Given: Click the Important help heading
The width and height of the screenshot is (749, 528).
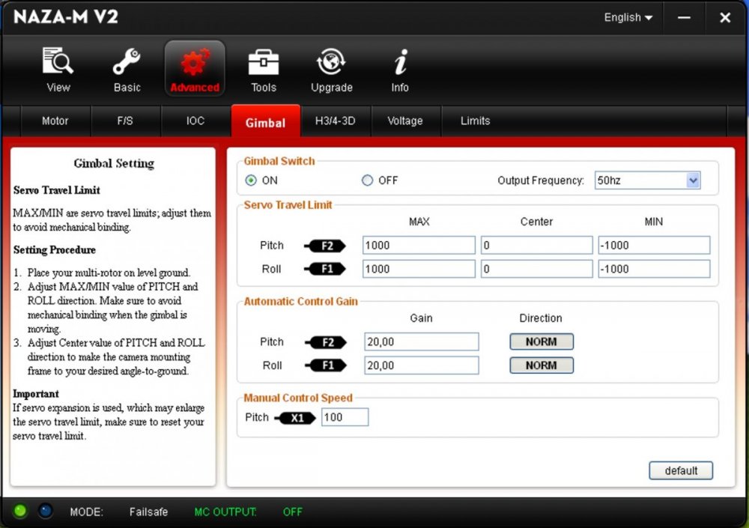Looking at the screenshot, I should [x=36, y=394].
